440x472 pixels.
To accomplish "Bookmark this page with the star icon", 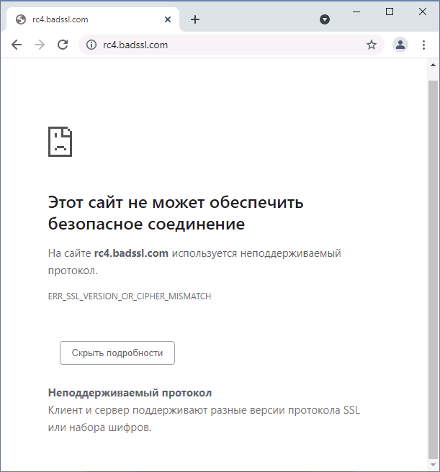I will [372, 45].
